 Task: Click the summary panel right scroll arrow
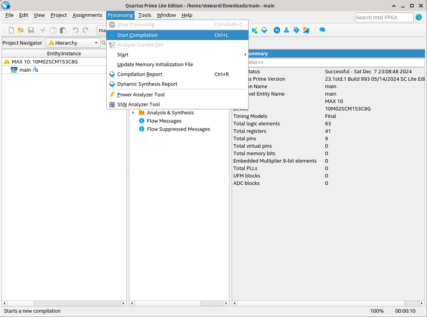422,303
